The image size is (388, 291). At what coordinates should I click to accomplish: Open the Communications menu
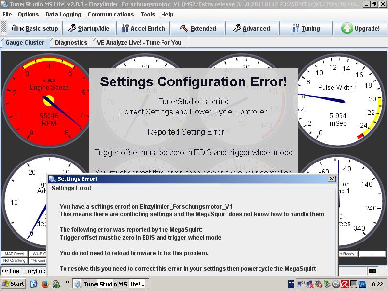(x=111, y=15)
